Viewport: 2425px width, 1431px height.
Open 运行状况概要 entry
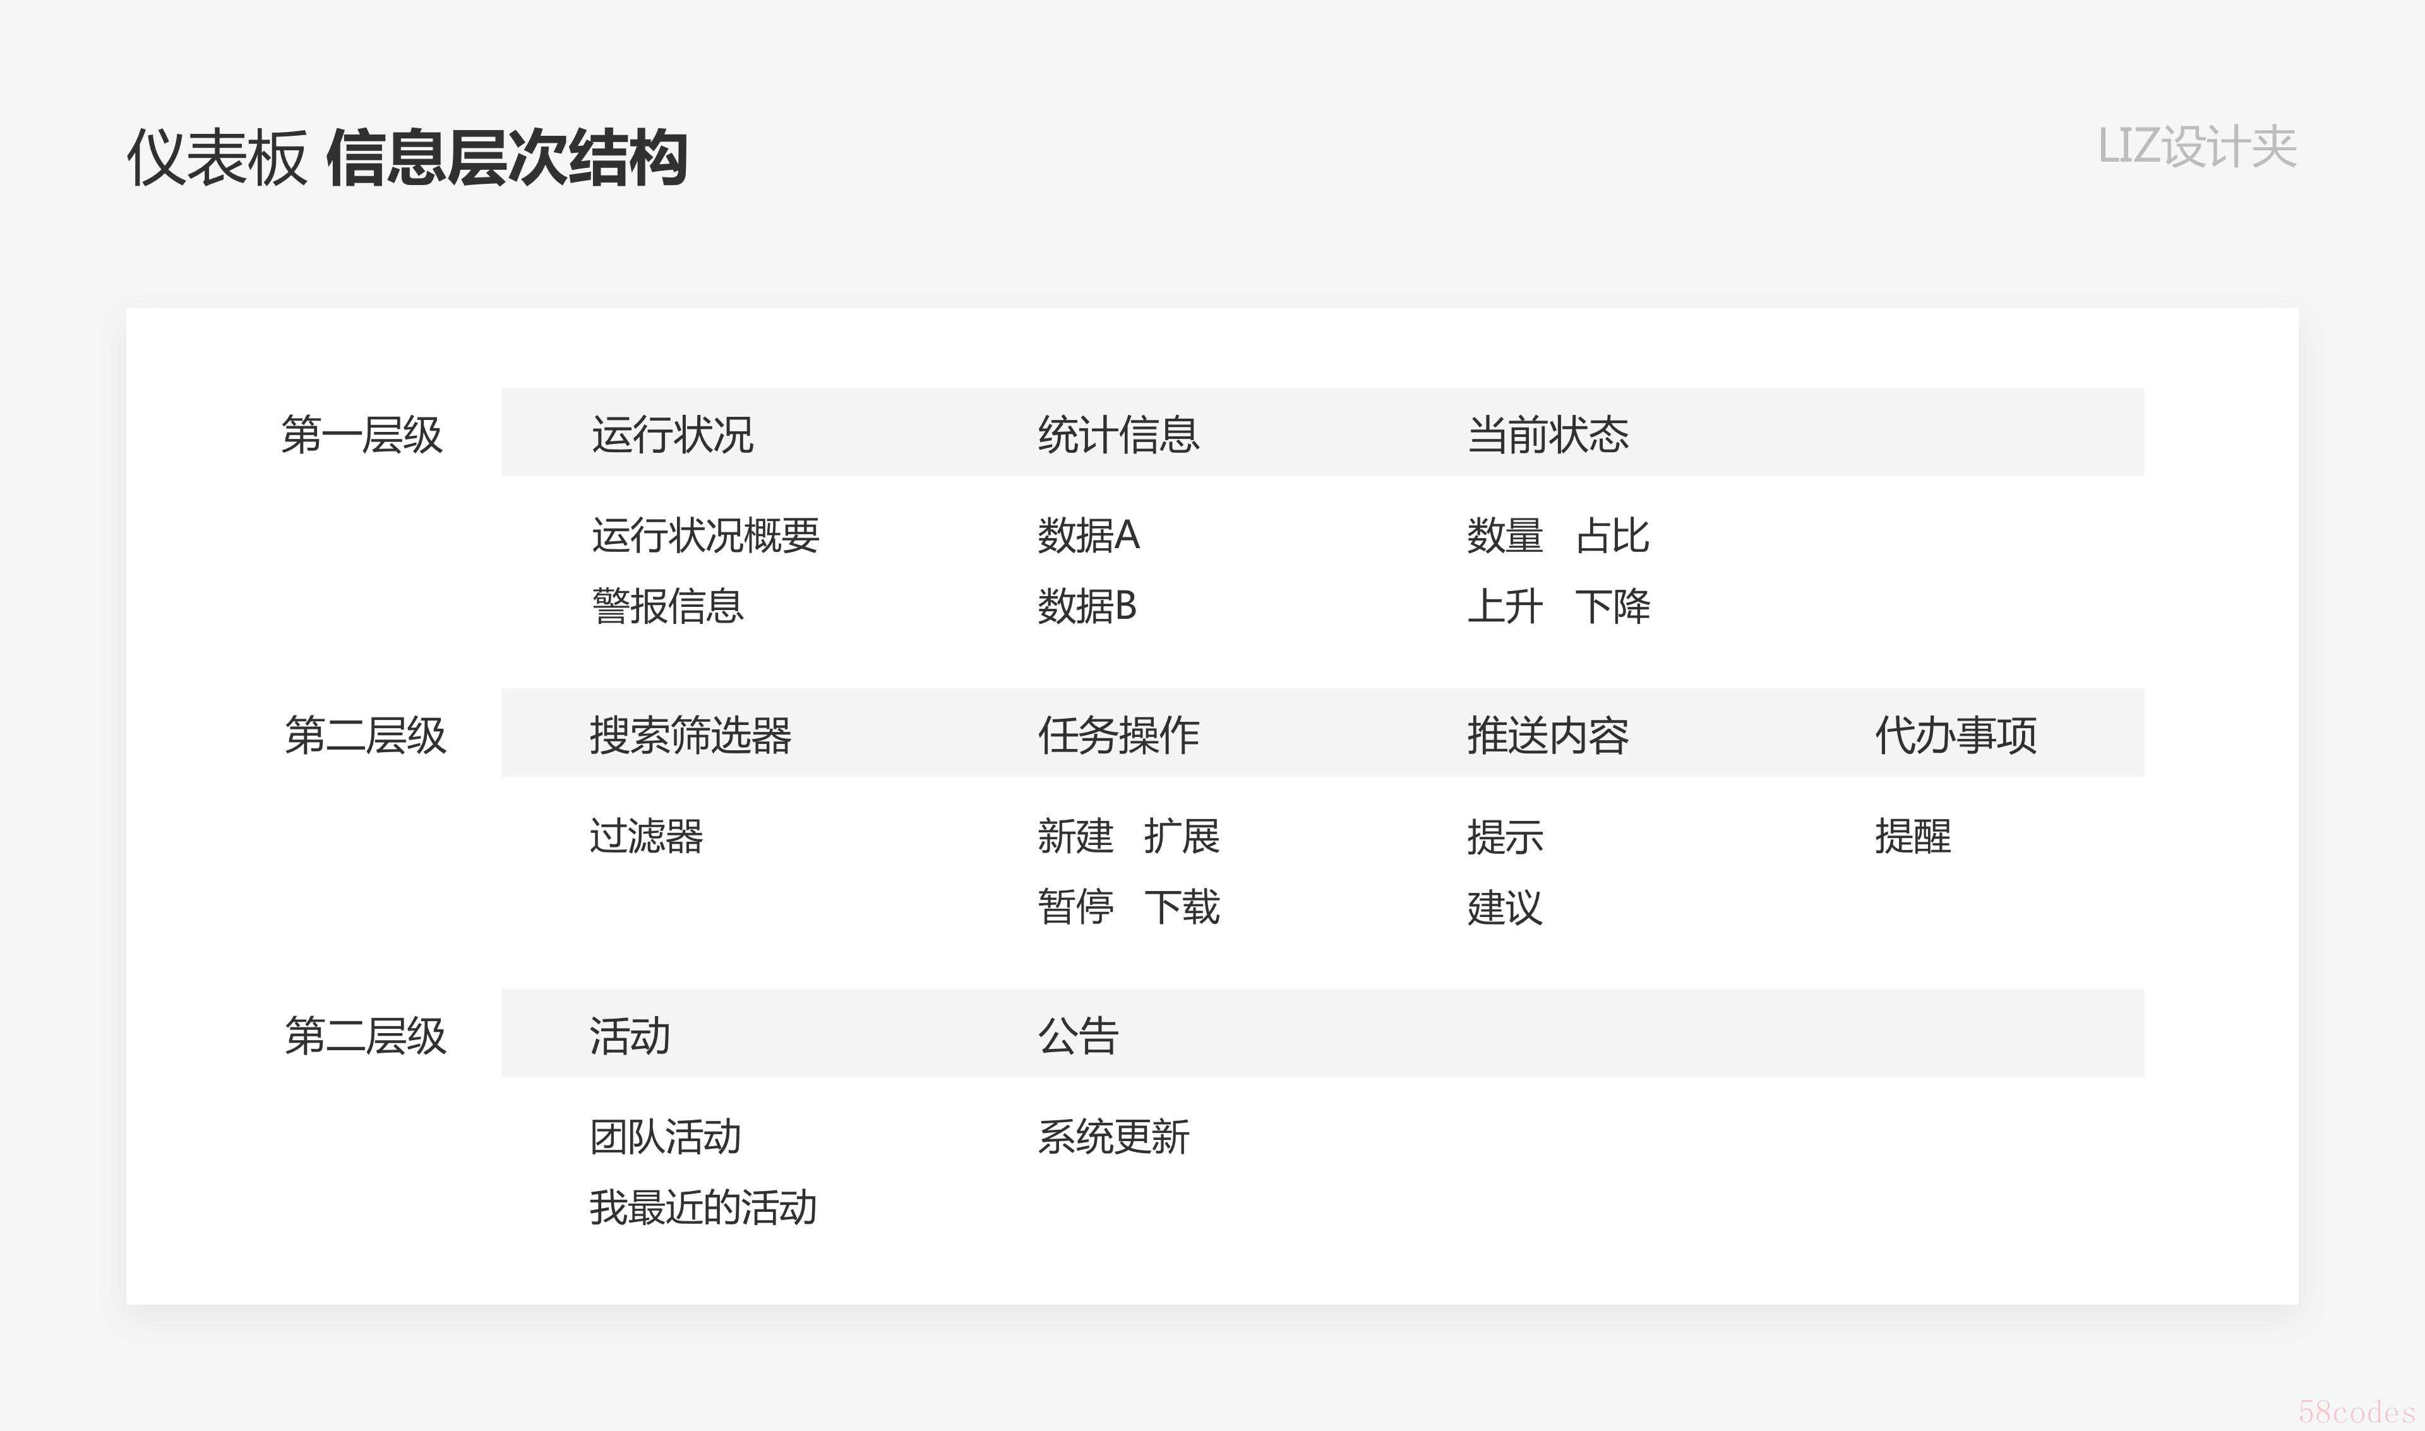pos(705,535)
